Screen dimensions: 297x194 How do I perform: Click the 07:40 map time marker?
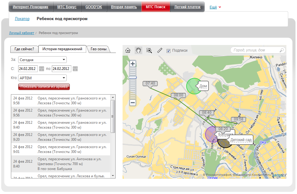150,84
